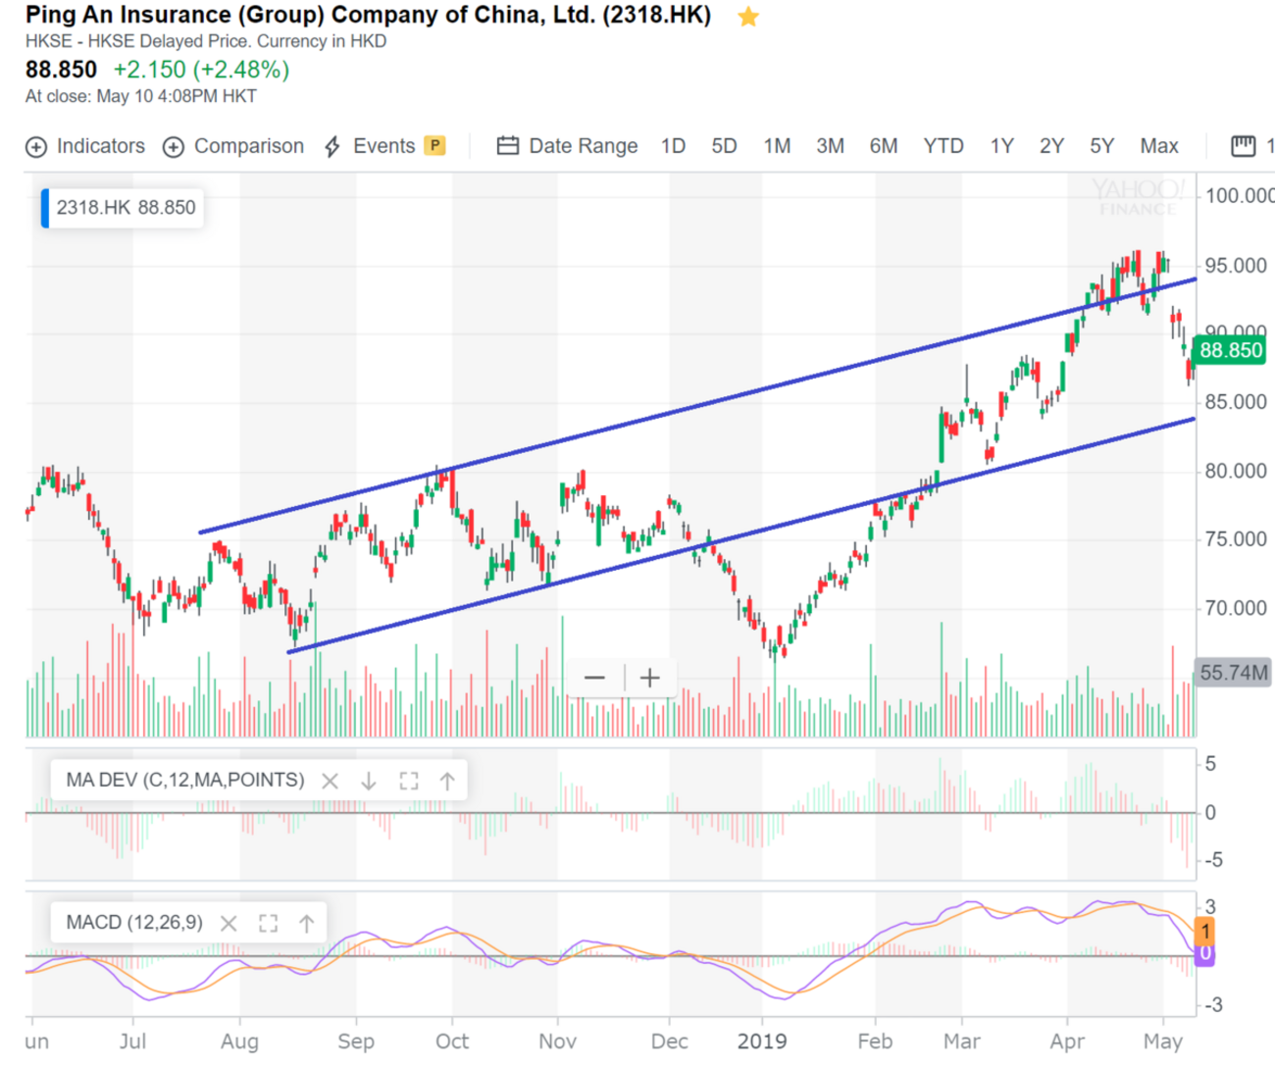This screenshot has height=1066, width=1275.
Task: Select the 1Y time range
Action: (x=1001, y=146)
